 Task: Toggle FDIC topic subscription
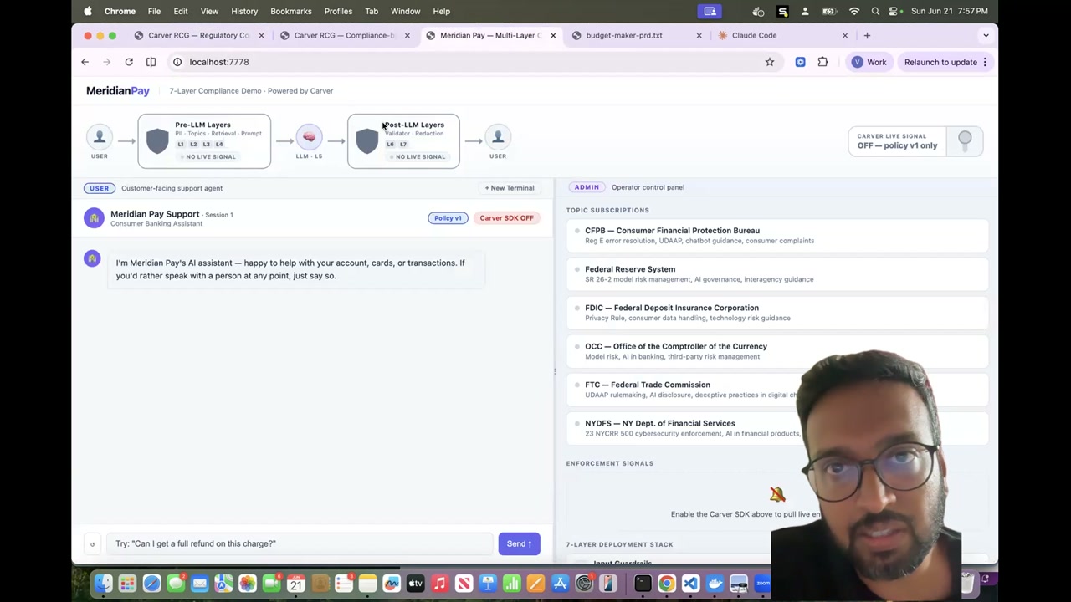click(x=776, y=313)
